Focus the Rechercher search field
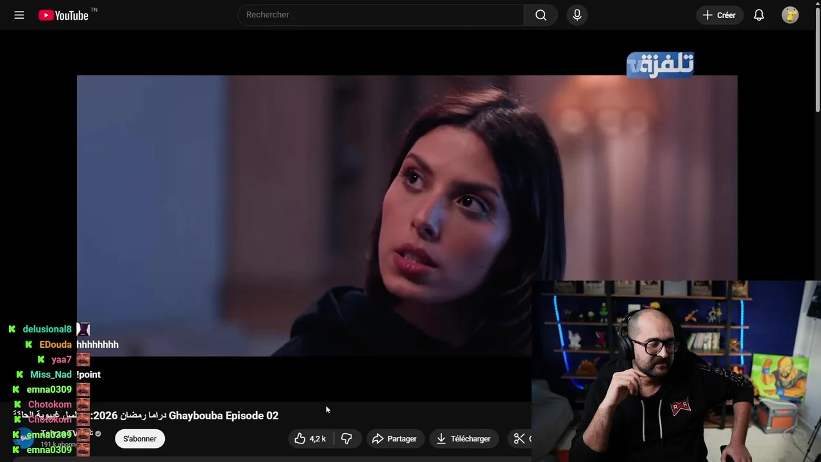Image resolution: width=821 pixels, height=462 pixels. click(x=381, y=15)
